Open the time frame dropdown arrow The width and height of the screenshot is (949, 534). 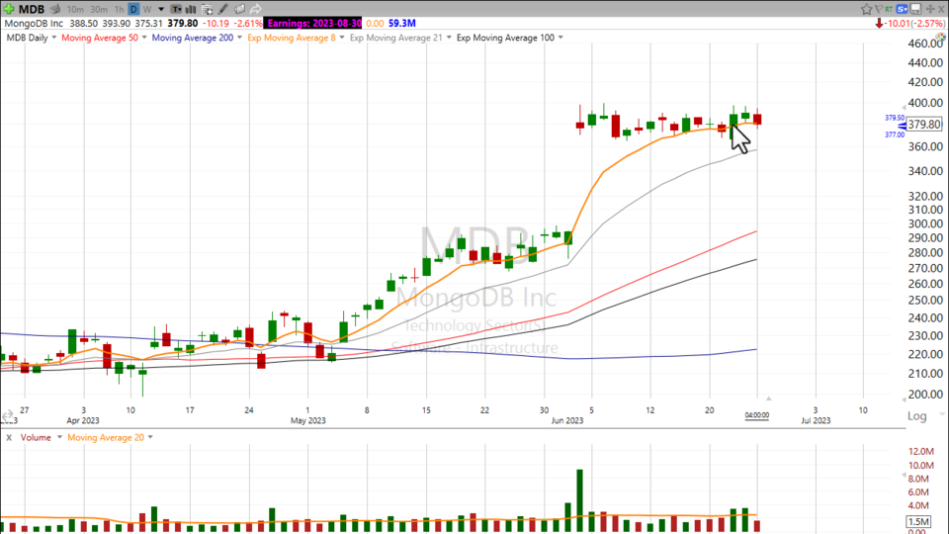click(161, 9)
